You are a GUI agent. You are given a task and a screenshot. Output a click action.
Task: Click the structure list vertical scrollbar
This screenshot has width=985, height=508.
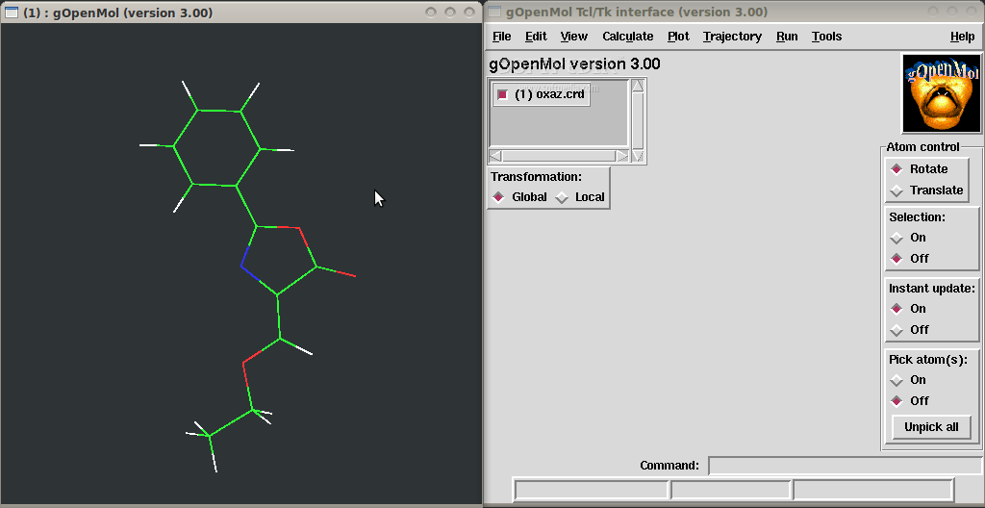(638, 120)
